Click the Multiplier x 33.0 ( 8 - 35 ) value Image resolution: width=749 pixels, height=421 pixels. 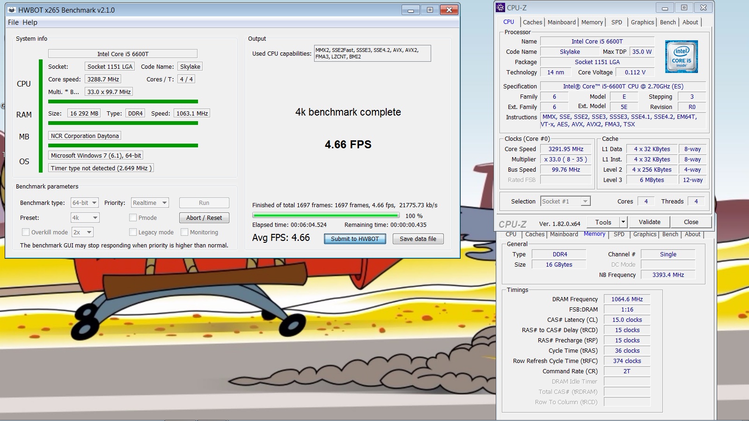pyautogui.click(x=566, y=159)
